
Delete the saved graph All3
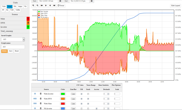click(4, 51)
